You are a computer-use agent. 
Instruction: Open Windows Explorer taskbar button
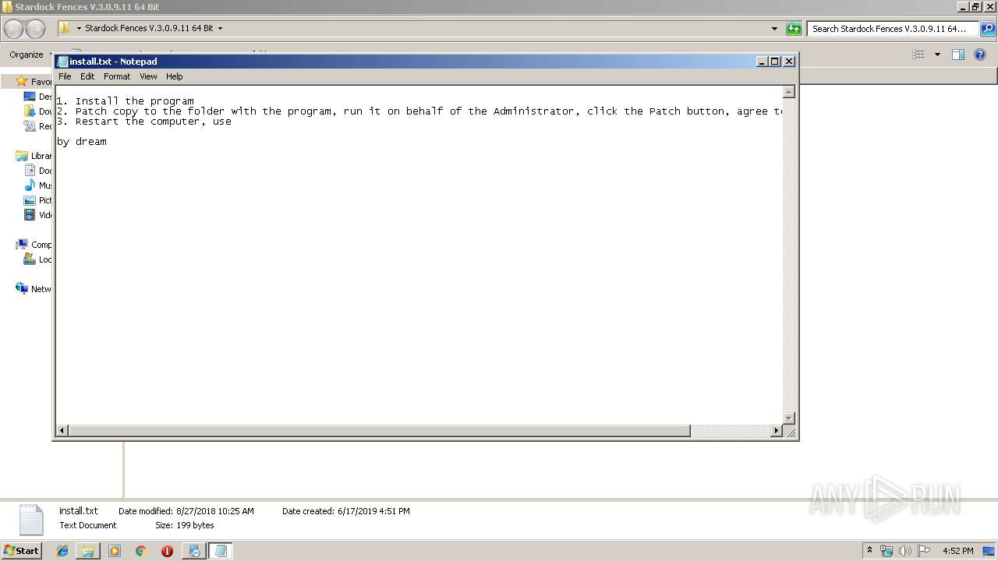(88, 551)
